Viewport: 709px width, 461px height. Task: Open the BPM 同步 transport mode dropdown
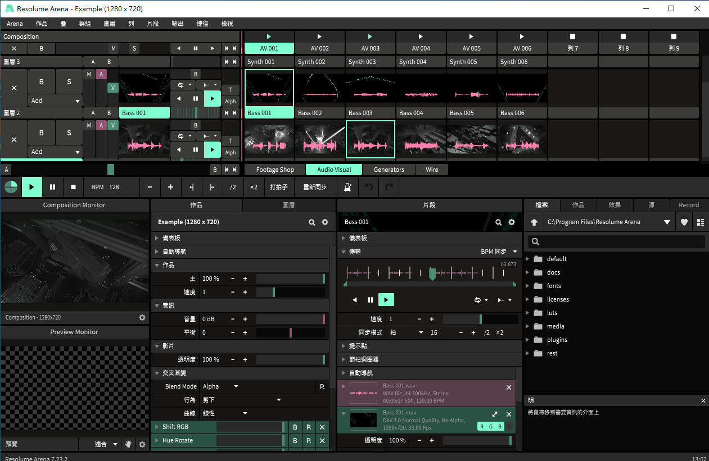point(499,252)
